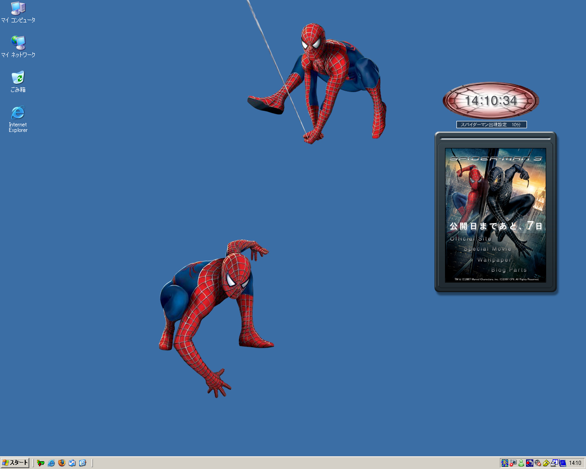Viewport: 586px width, 469px height.
Task: Click the blue book tray icon
Action: [x=563, y=463]
